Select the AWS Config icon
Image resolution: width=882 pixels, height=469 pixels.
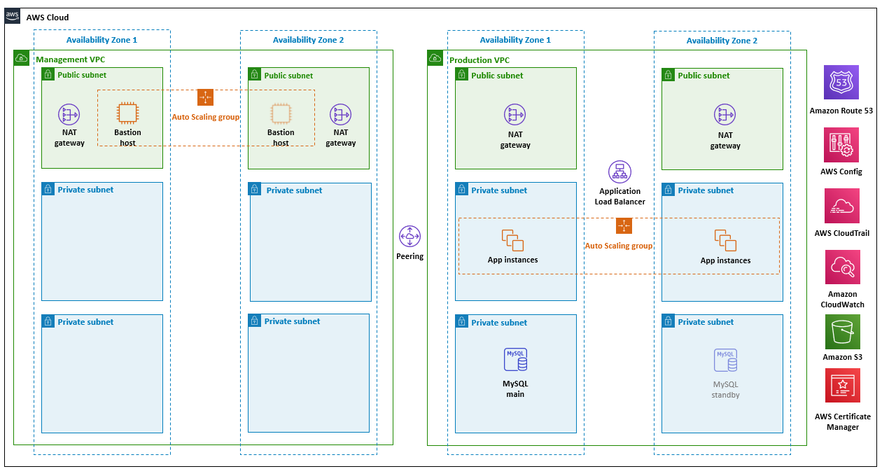tap(841, 145)
